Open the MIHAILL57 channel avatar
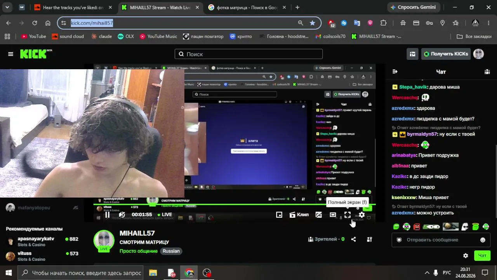 [x=104, y=240]
